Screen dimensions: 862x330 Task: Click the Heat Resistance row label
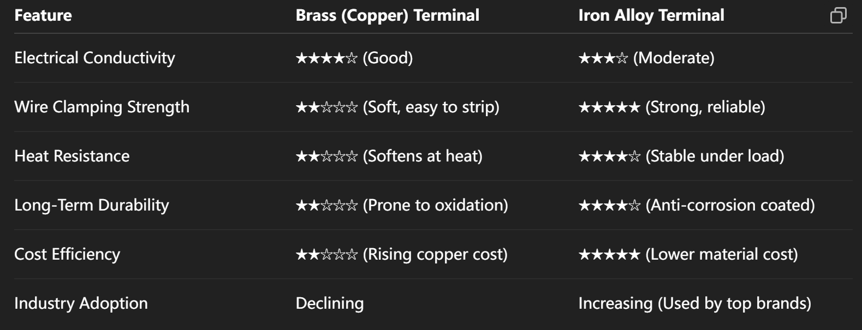[x=72, y=156]
